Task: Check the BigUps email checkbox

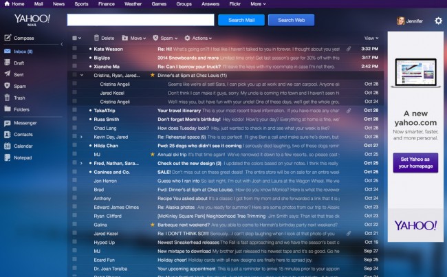Action: click(75, 57)
